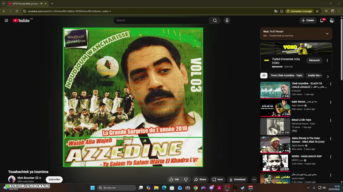
Task: Open Bitoul Li Eih Yejra thumbnail
Action: point(275,127)
